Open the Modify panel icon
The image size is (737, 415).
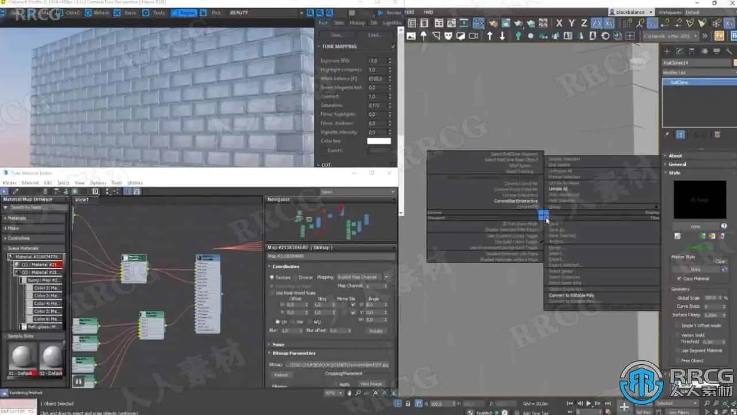click(x=679, y=51)
